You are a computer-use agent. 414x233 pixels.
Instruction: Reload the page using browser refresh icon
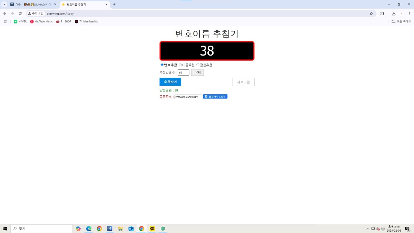20,13
